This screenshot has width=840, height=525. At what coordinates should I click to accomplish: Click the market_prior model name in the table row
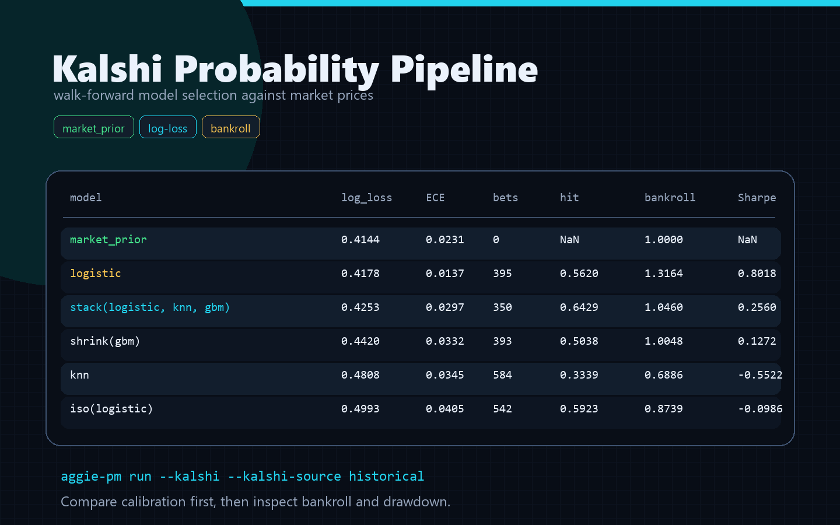click(108, 240)
